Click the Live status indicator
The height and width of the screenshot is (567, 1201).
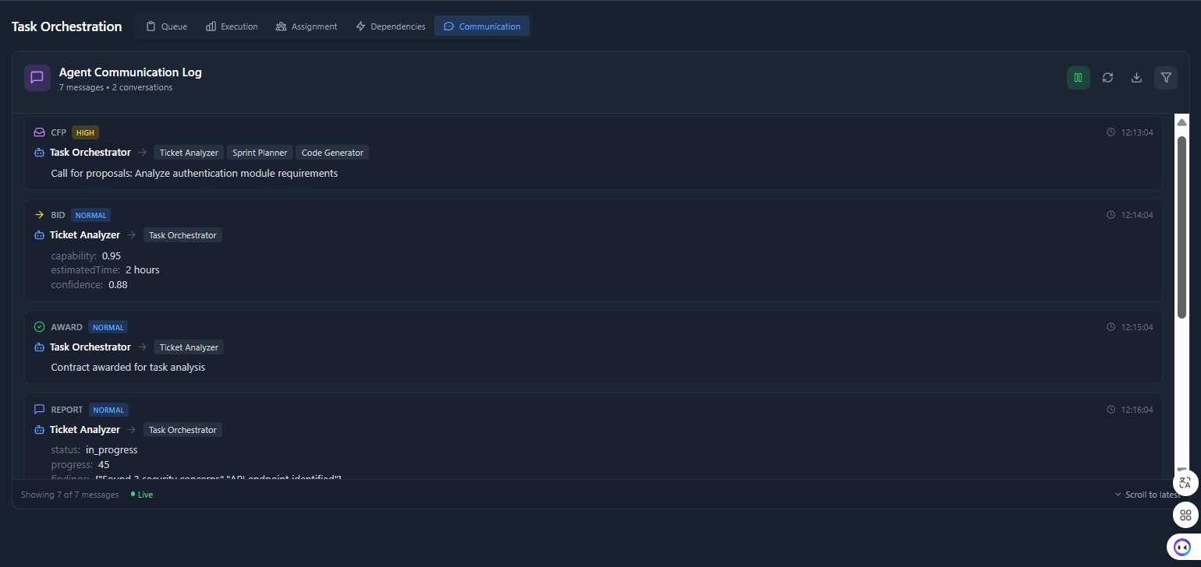(142, 495)
